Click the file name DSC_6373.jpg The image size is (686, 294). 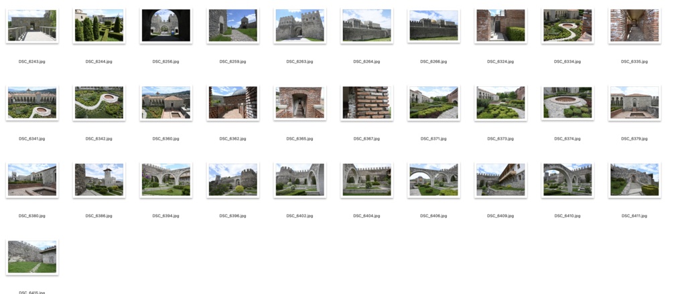(500, 139)
